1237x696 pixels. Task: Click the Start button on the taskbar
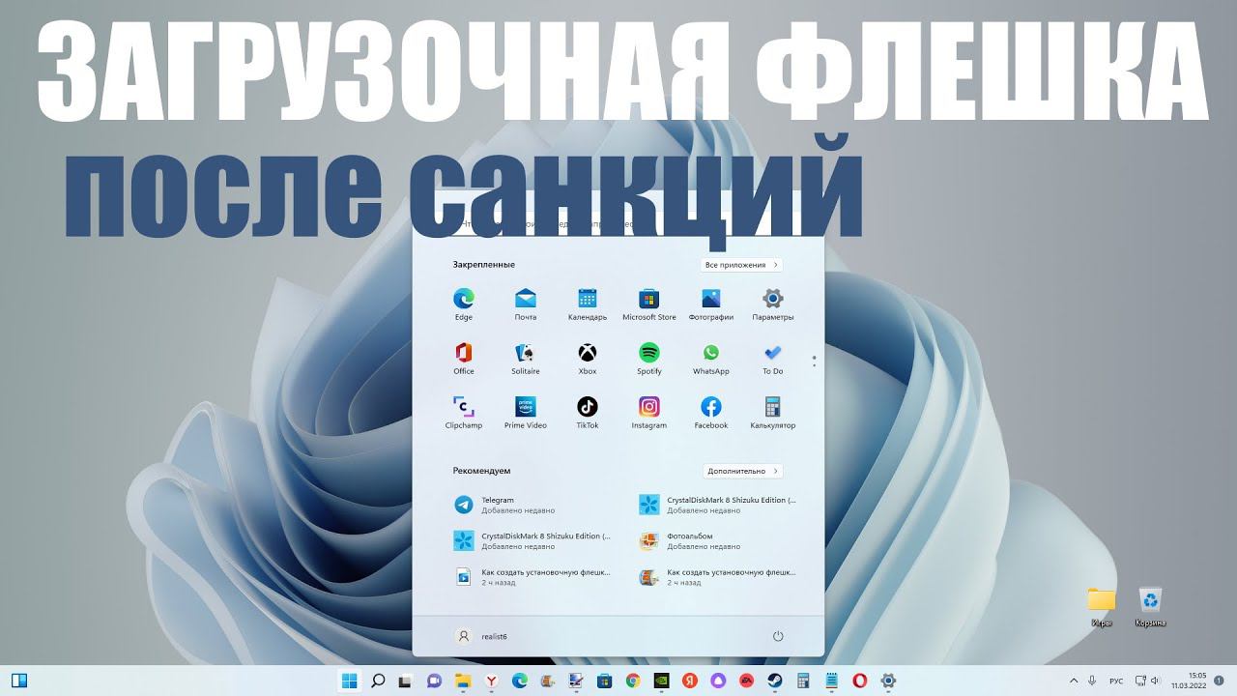pyautogui.click(x=349, y=681)
